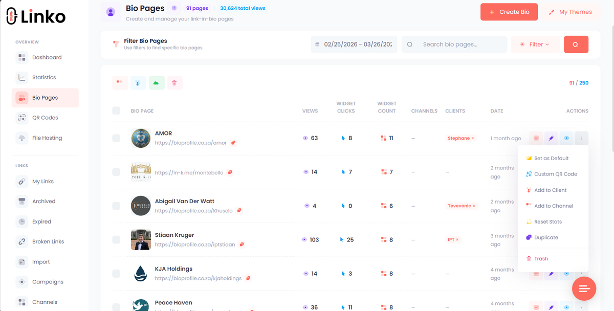Image resolution: width=614 pixels, height=311 pixels.
Task: Check the checkbox on the KJA Holdings row
Action: coord(116,273)
